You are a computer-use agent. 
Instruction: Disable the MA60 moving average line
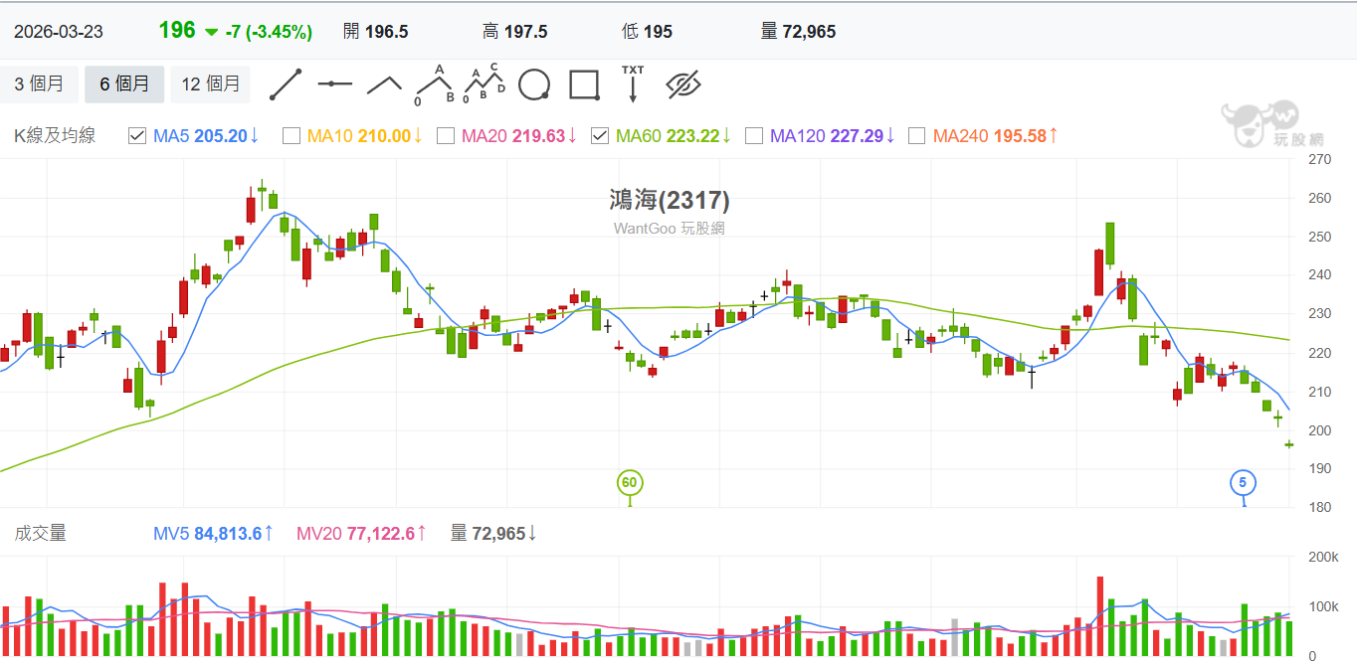(600, 136)
